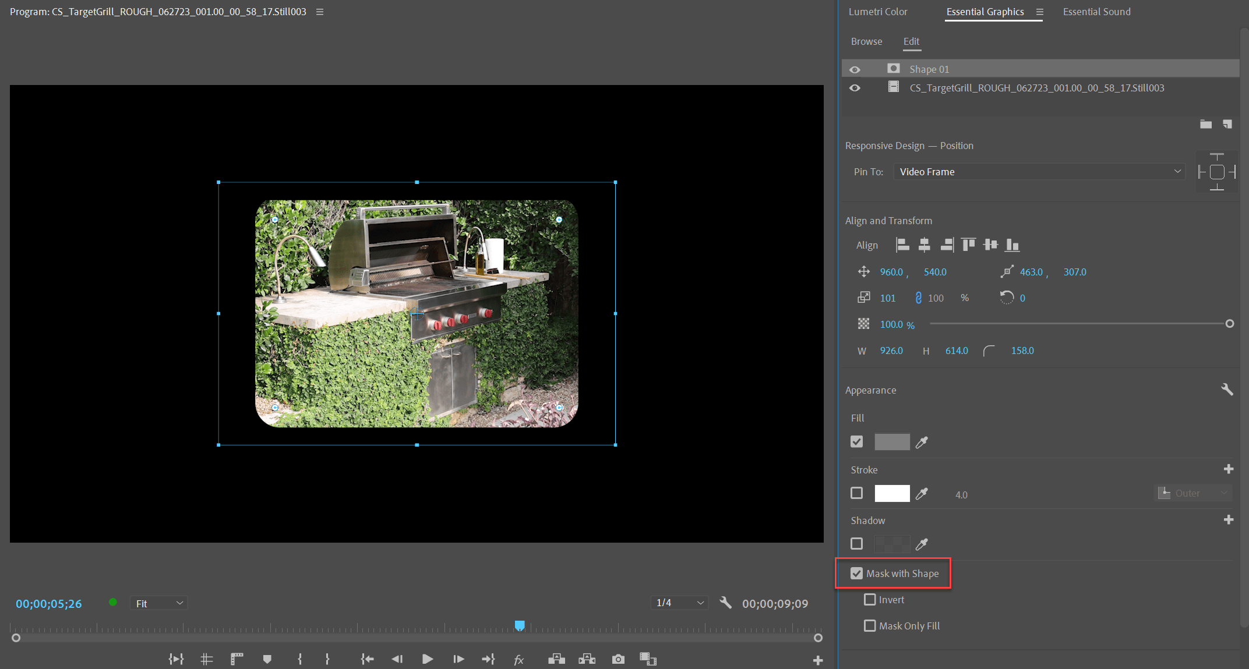Click the Lift icon in transport controls
Image resolution: width=1249 pixels, height=669 pixels.
click(x=556, y=659)
